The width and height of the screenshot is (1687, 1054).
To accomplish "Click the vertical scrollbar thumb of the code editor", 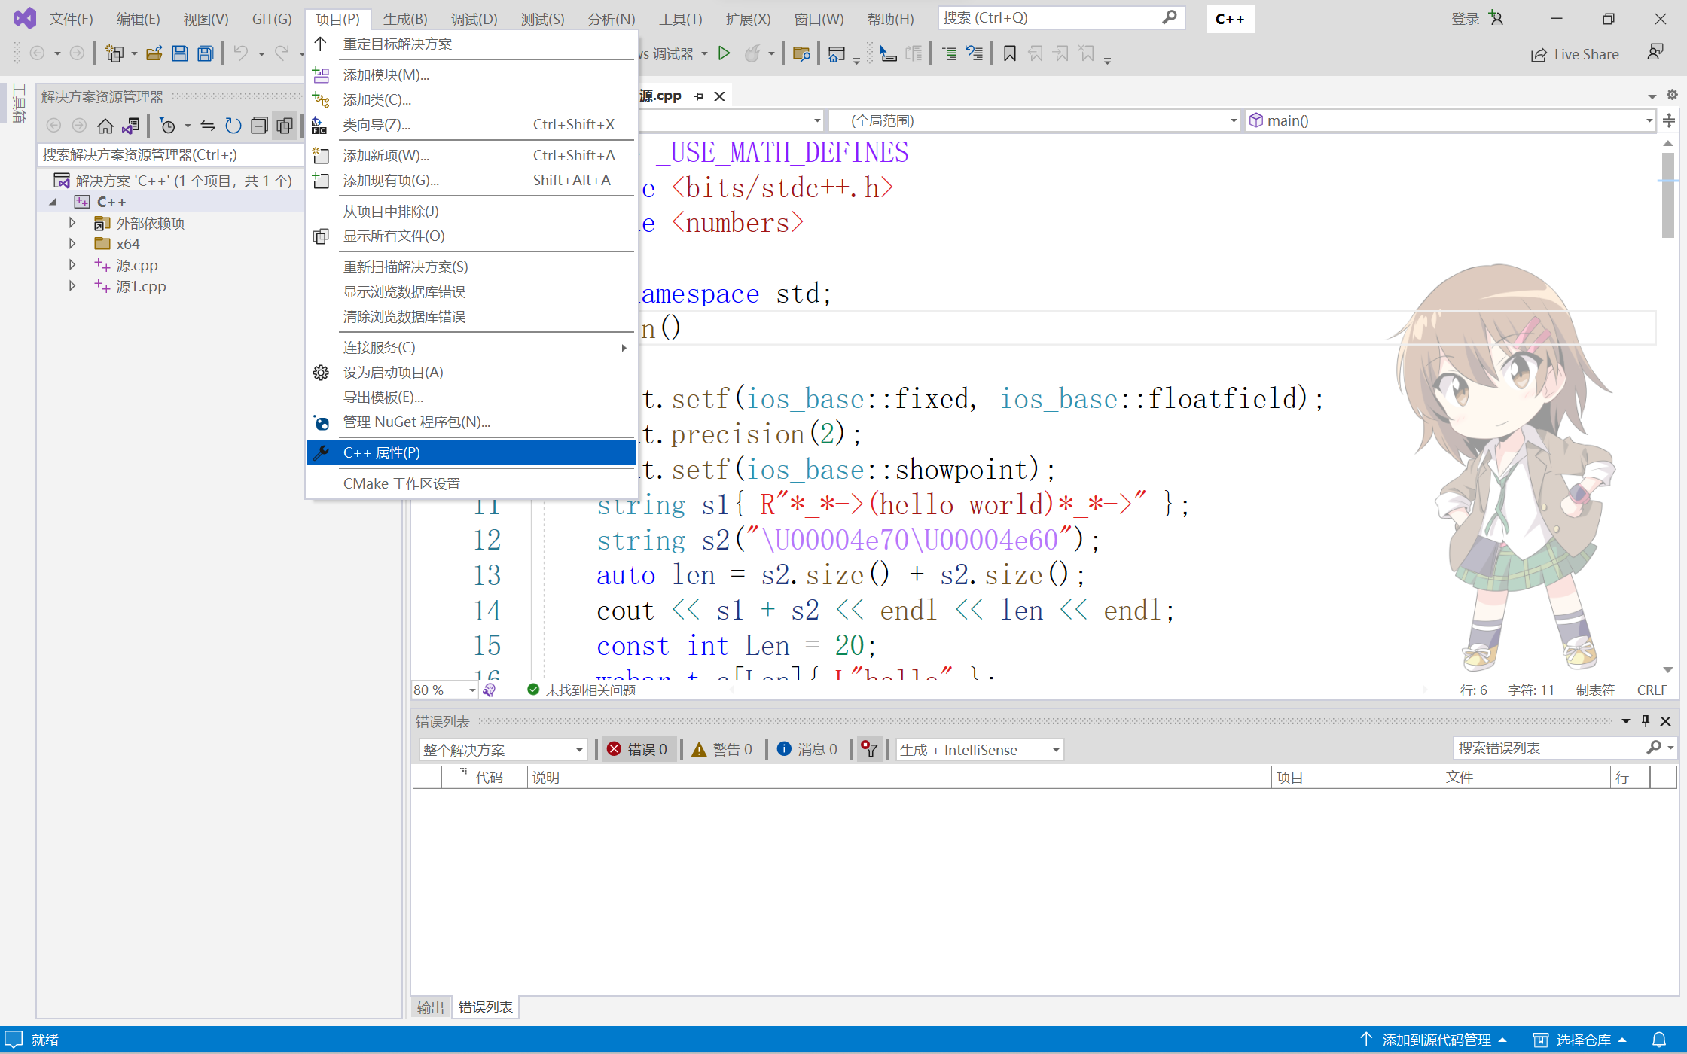I will click(1668, 194).
